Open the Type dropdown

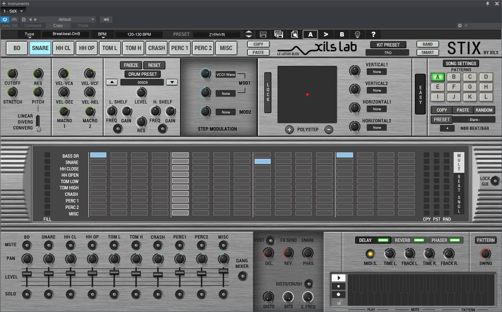[x=29, y=34]
